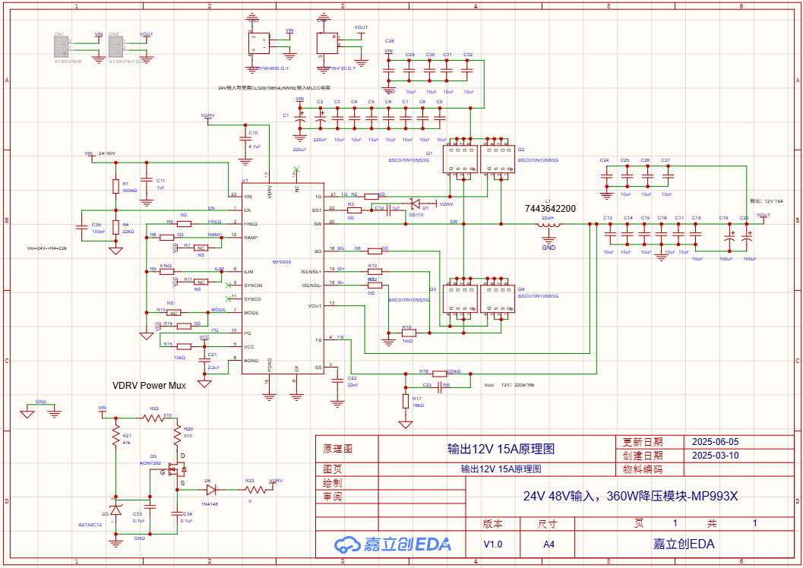The height and width of the screenshot is (568, 803).
Task: Click bootstrap capacitor C12 symbol
Action: [x=388, y=209]
